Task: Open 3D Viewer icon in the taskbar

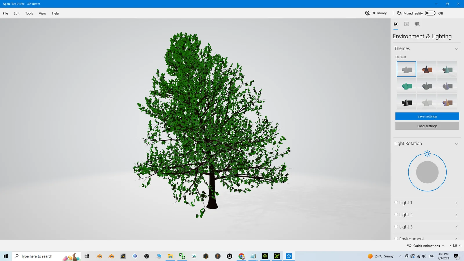Action: (x=289, y=256)
